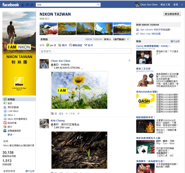Viewport: 185px width, 173px height.
Task: Open the sprouting grass D90 photo
Action: pos(79,150)
